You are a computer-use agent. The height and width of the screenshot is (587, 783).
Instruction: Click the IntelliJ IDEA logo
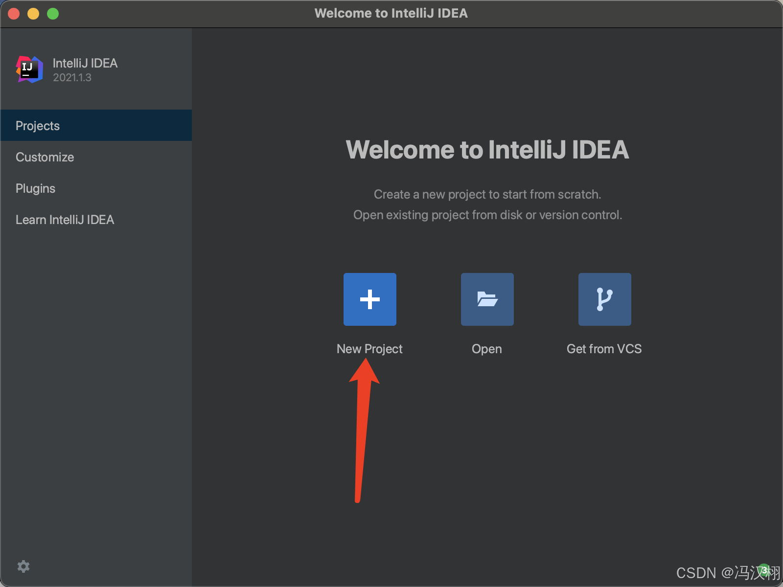(29, 69)
